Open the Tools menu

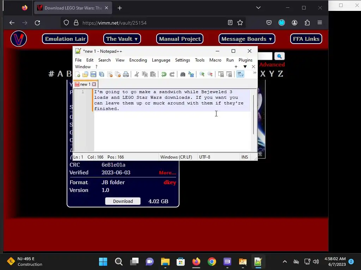200,60
